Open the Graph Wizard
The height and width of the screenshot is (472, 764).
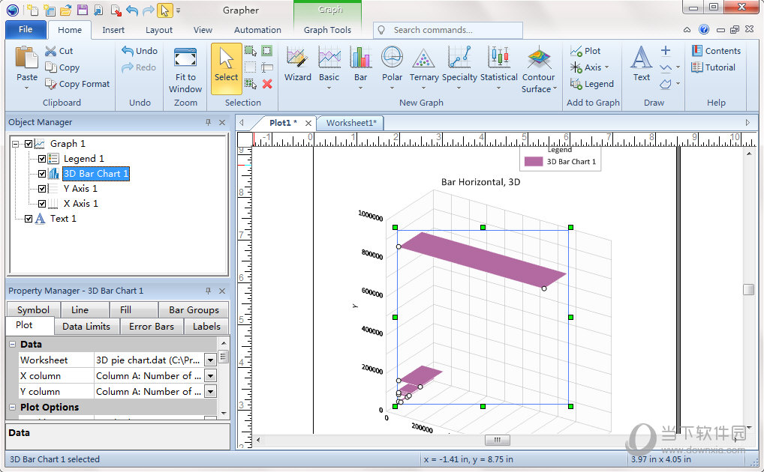pyautogui.click(x=297, y=64)
